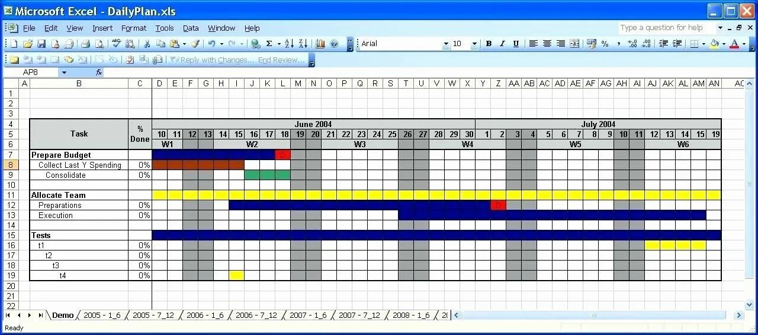Center cell text horizontally
The height and width of the screenshot is (335, 758).
coord(547,44)
